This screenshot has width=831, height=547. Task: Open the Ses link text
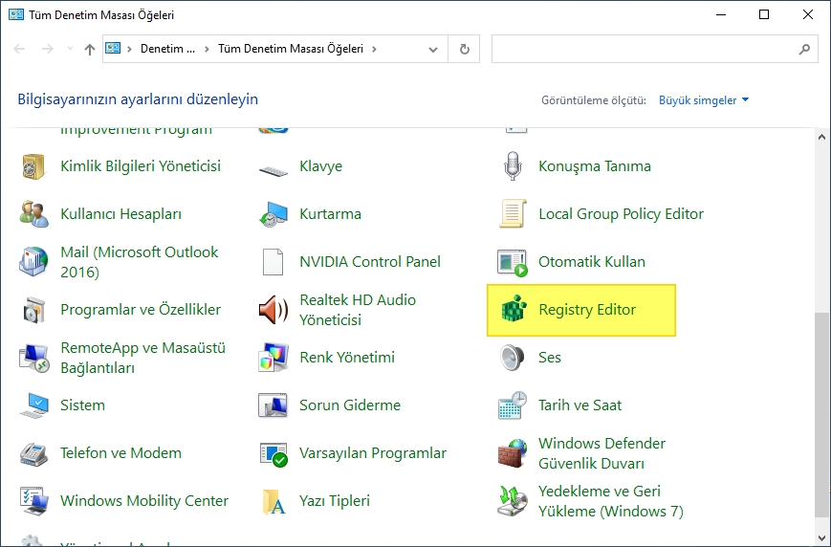pos(550,358)
